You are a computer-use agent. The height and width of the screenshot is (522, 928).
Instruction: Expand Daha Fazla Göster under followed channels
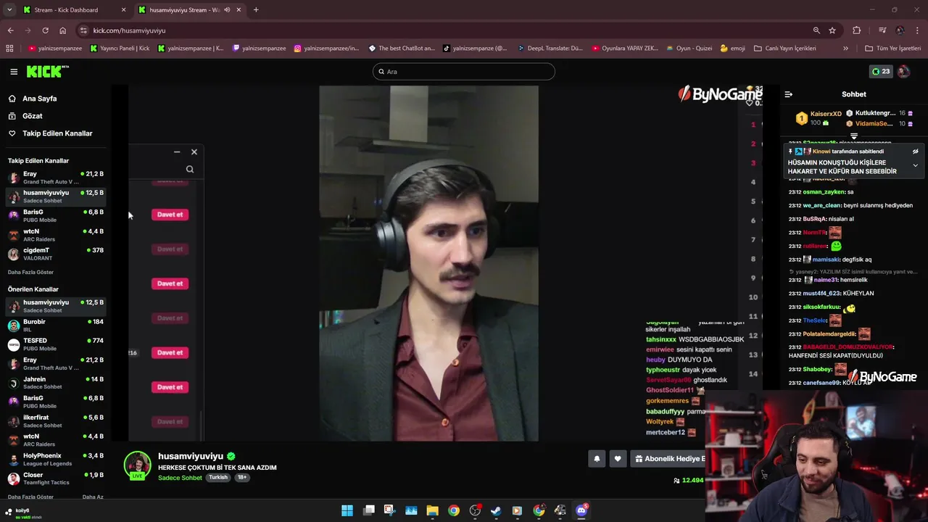click(30, 273)
